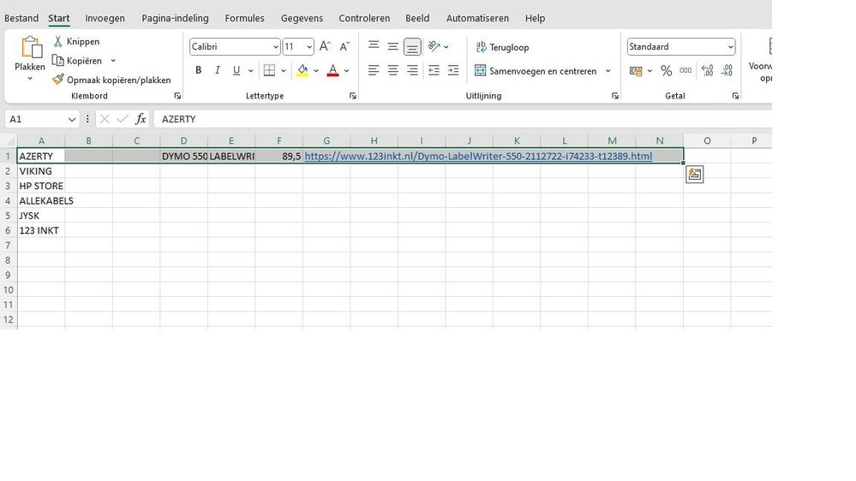
Task: Open the Bestand menu
Action: click(x=21, y=18)
